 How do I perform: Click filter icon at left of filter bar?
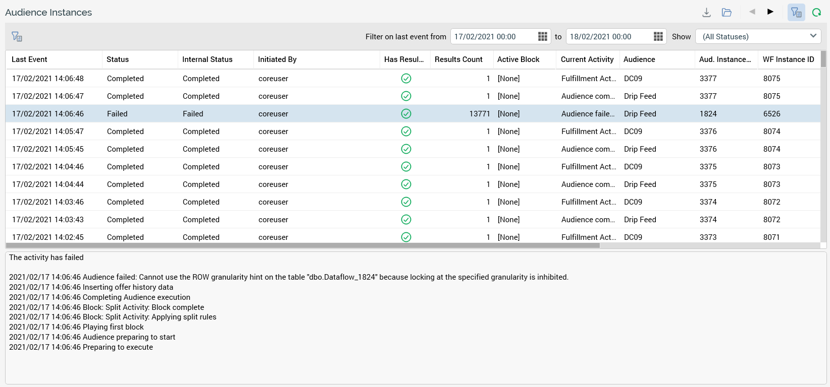(x=17, y=36)
